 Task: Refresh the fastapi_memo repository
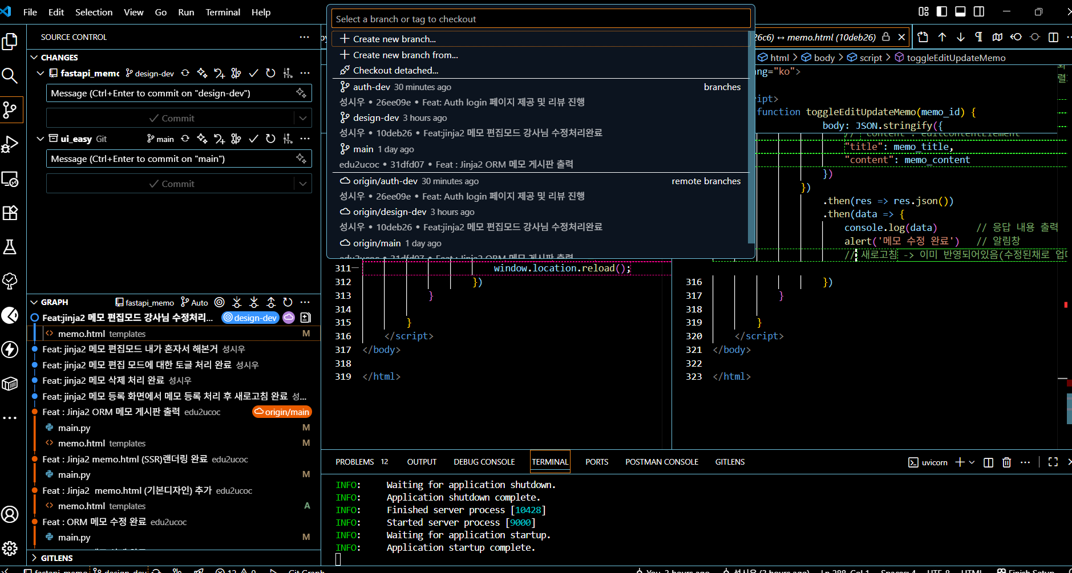pyautogui.click(x=271, y=73)
